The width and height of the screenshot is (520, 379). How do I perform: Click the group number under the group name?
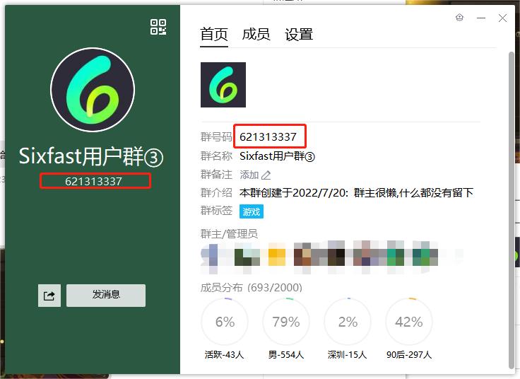(x=94, y=181)
